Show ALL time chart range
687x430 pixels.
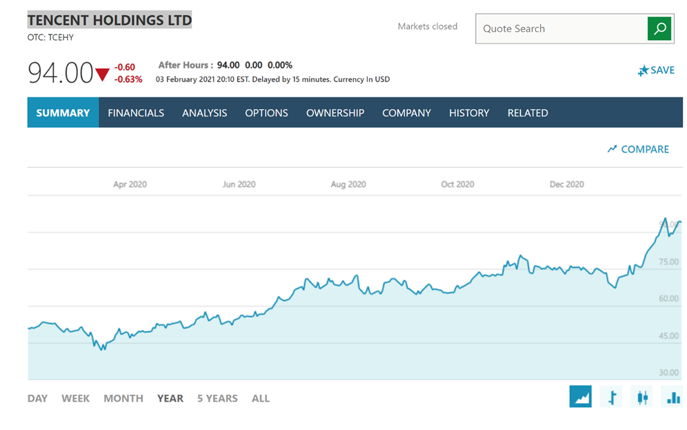point(261,398)
